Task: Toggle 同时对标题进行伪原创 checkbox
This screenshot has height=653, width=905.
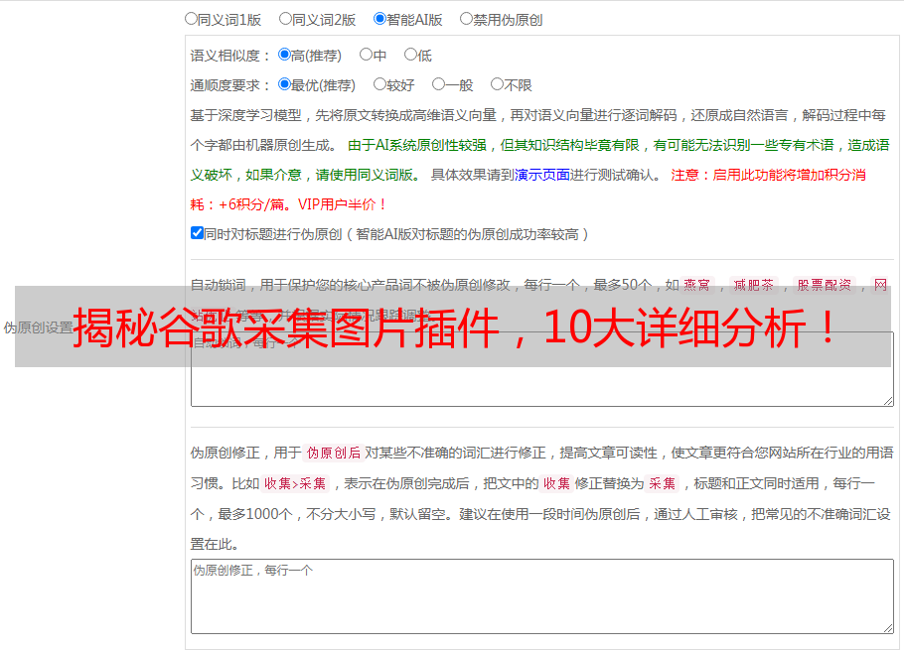Action: tap(197, 233)
